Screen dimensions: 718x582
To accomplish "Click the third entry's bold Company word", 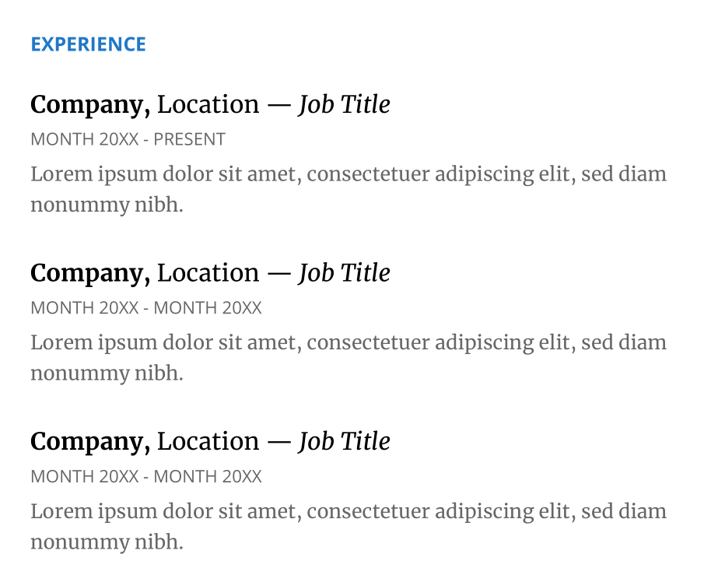I will (x=90, y=443).
